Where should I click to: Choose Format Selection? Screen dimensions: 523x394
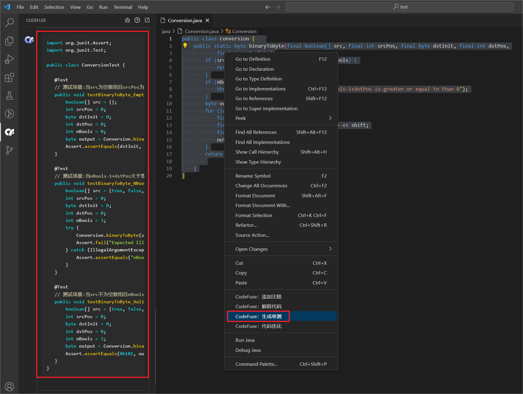[281, 215]
